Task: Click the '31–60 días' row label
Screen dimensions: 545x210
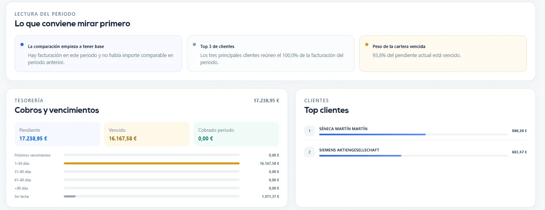Action: click(x=23, y=172)
